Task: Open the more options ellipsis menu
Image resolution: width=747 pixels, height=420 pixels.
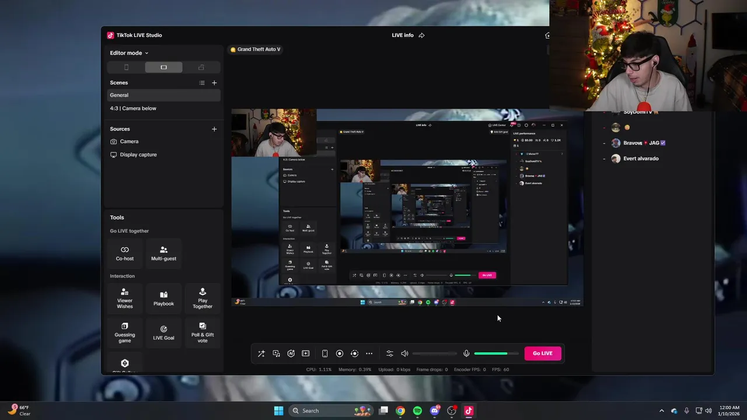Action: (x=369, y=353)
